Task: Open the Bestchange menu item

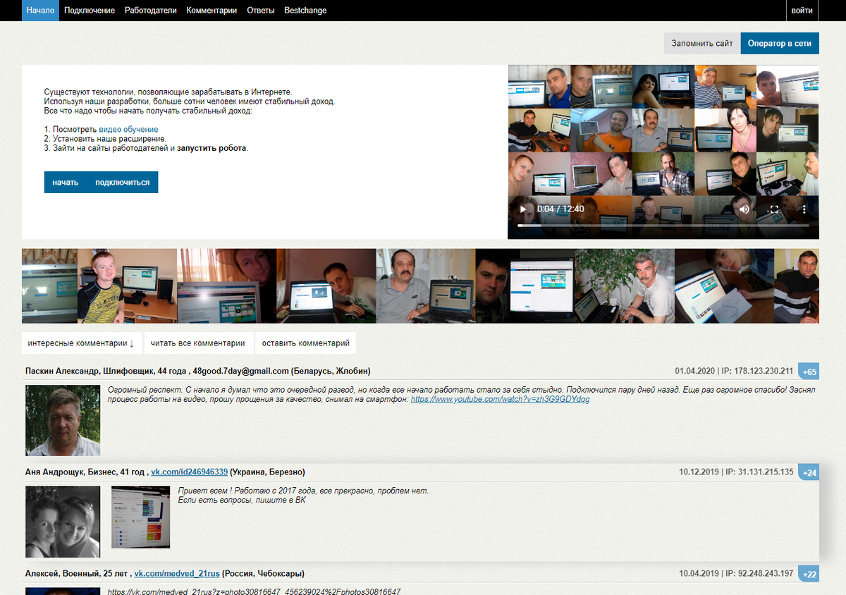Action: coord(305,11)
